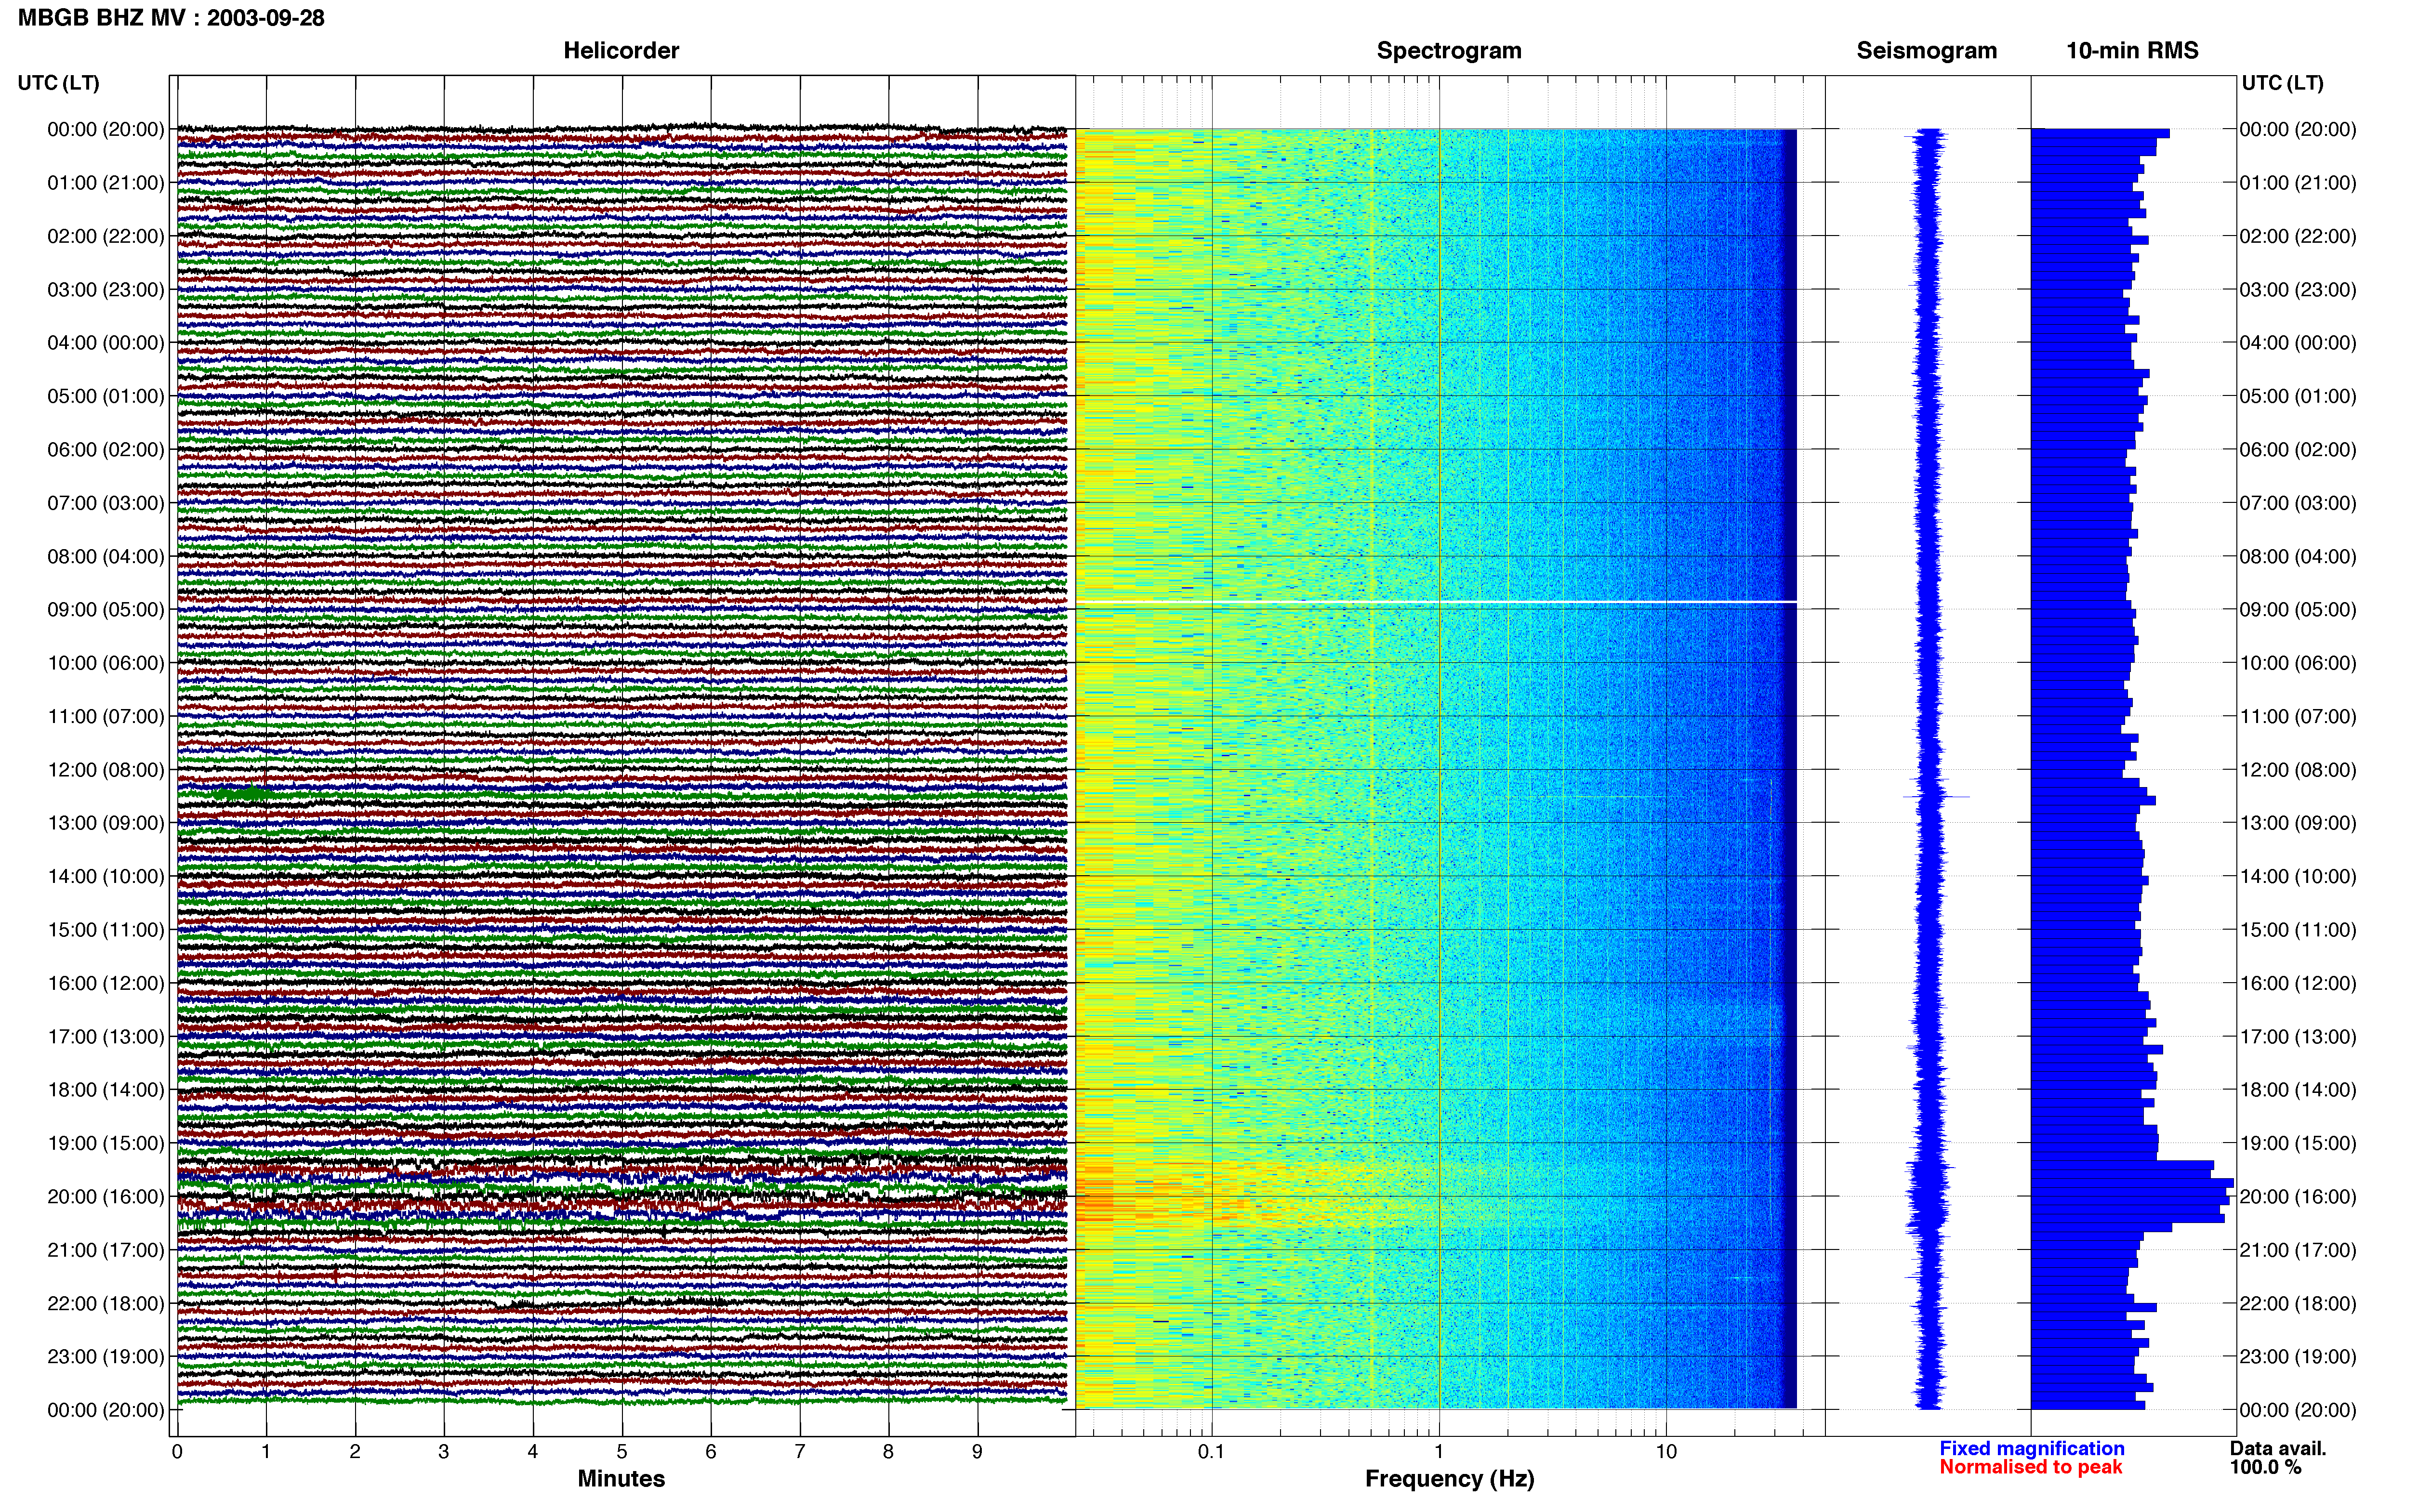This screenshot has width=2418, height=1512.
Task: Click '15:00 (11:00)' on the RMS time axis
Action: pyautogui.click(x=2298, y=930)
